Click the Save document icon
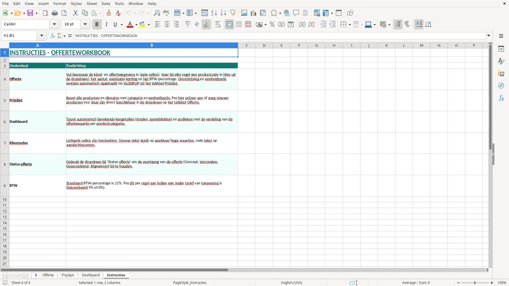Screen dimensions: 509x286 [x=30, y=13]
